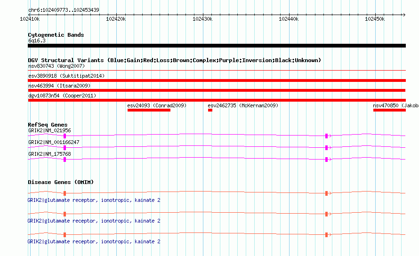Select the Disease Genes (OMIM) track heading
419x256 pixels.
coord(61,182)
